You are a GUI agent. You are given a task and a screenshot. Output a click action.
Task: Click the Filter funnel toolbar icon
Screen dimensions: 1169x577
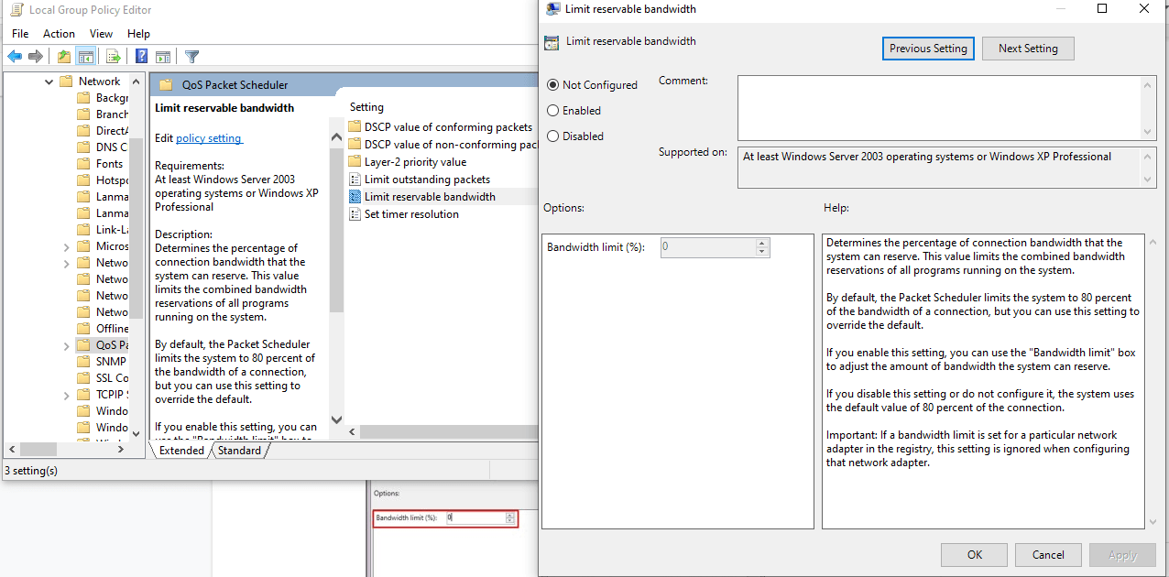click(x=191, y=57)
